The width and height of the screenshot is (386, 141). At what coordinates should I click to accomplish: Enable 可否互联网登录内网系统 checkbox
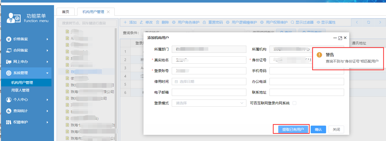click(294, 103)
